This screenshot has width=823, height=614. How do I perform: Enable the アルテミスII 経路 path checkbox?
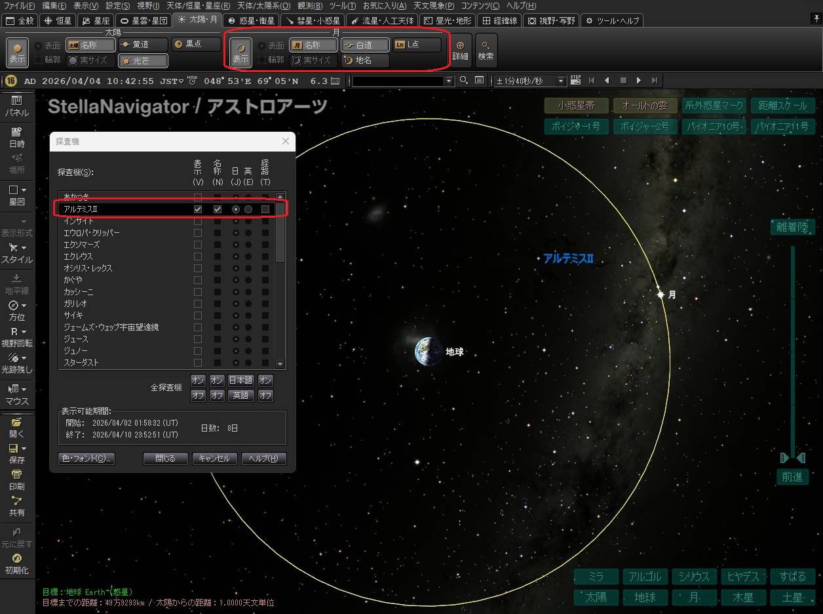click(265, 209)
